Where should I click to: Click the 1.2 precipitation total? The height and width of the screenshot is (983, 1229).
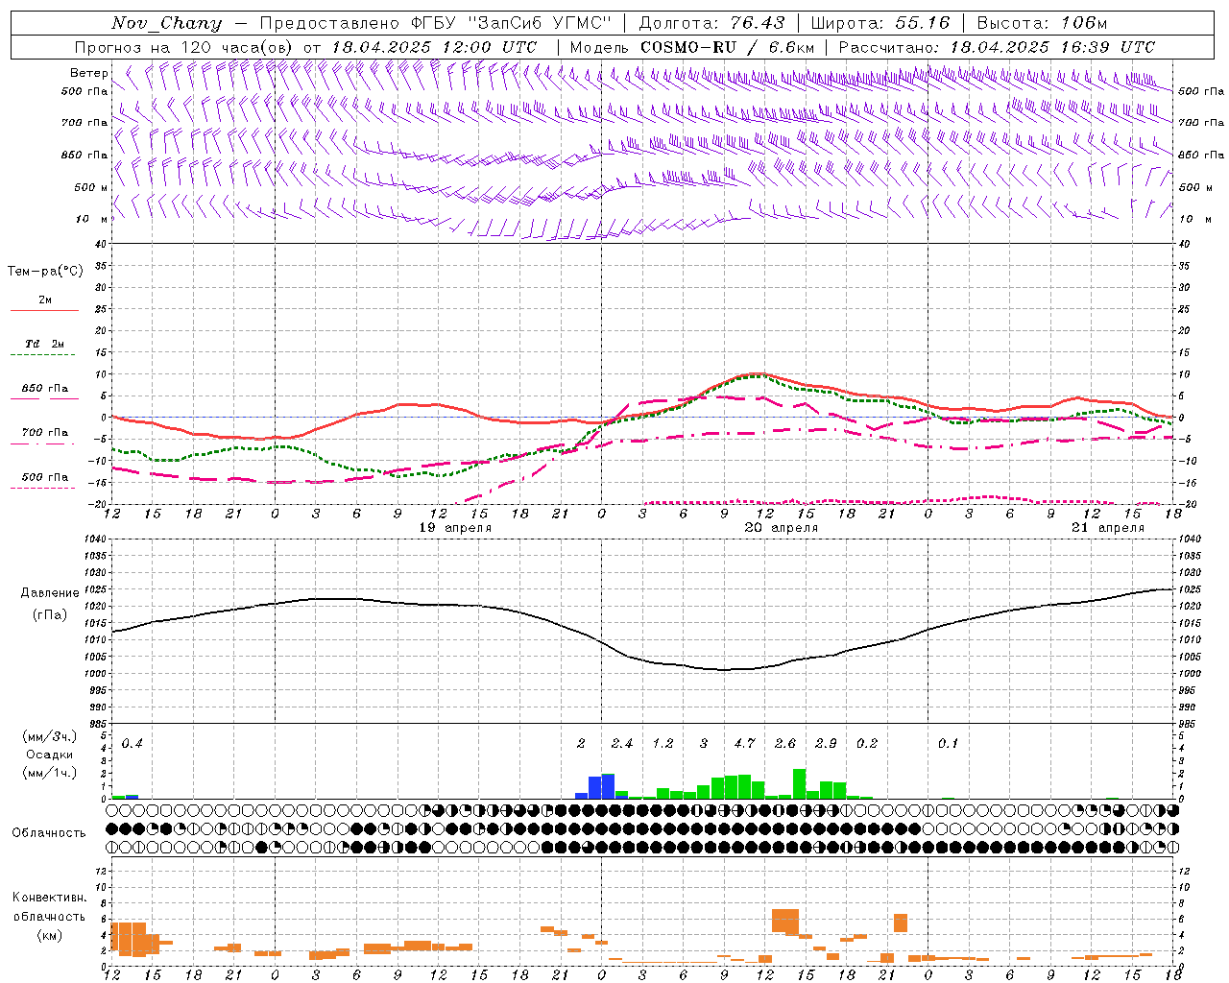pyautogui.click(x=663, y=744)
